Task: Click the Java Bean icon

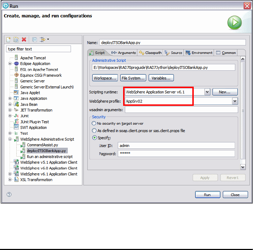Action: tap(16, 104)
